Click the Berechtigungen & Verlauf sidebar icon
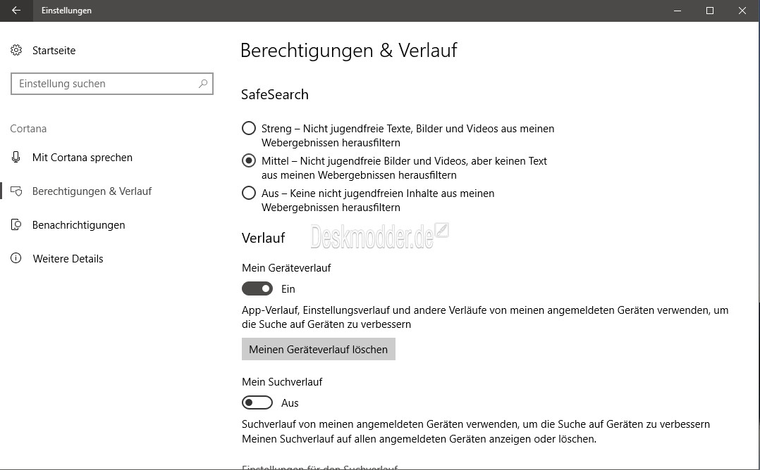Image resolution: width=760 pixels, height=470 pixels. [16, 191]
